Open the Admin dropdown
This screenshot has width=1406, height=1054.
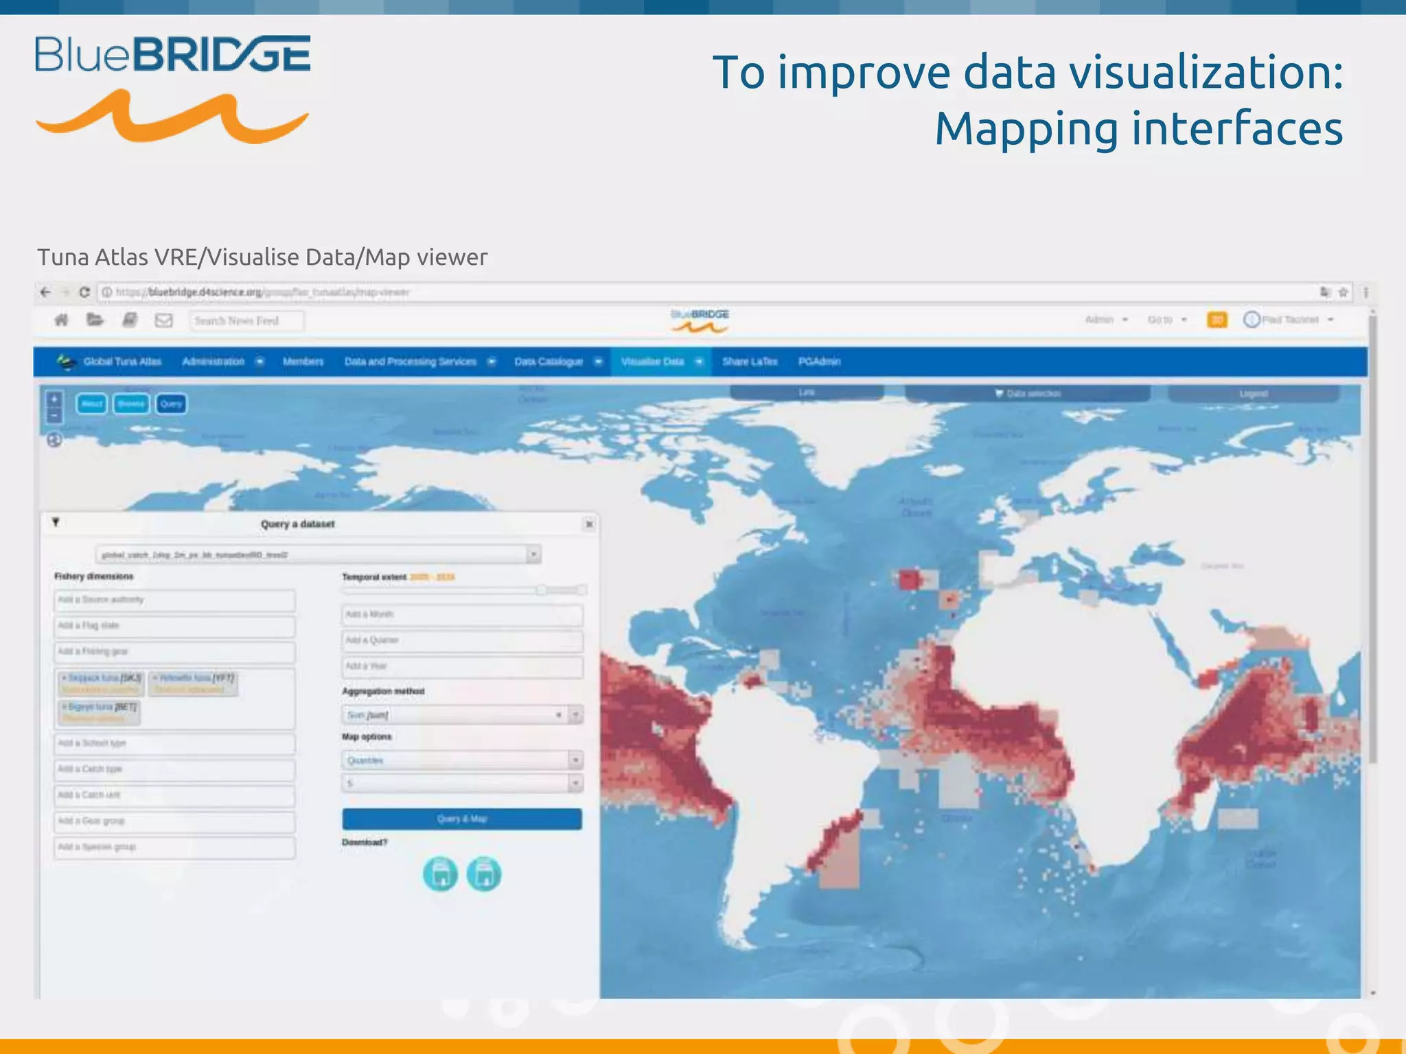coord(1106,320)
